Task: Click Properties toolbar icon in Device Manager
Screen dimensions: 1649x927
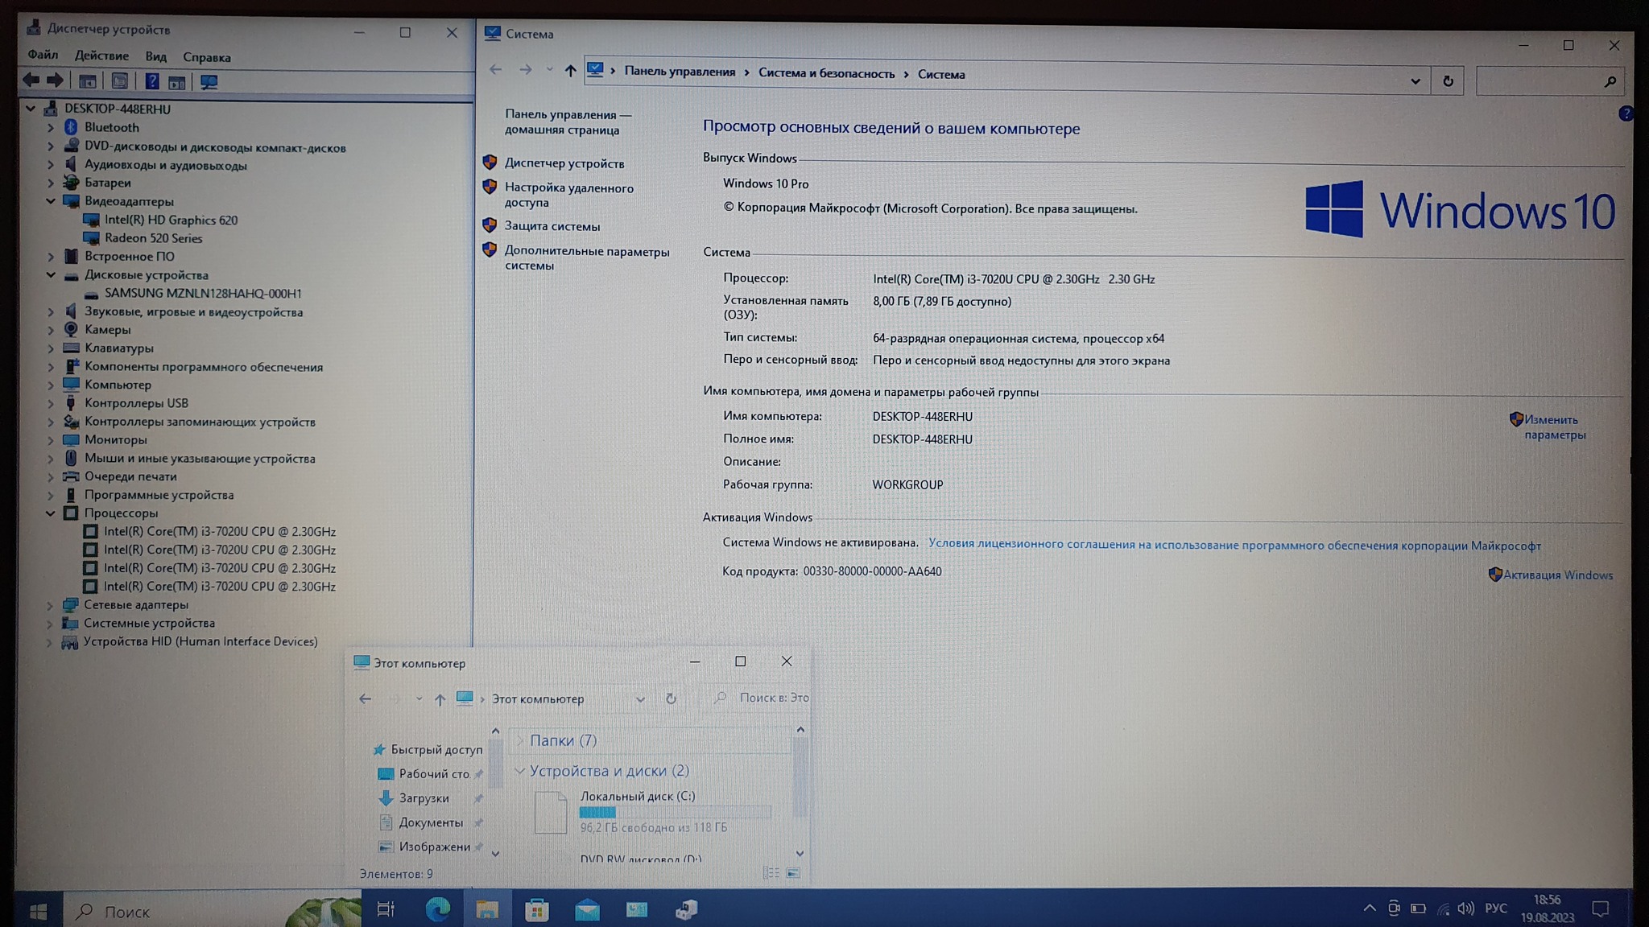Action: [x=119, y=81]
